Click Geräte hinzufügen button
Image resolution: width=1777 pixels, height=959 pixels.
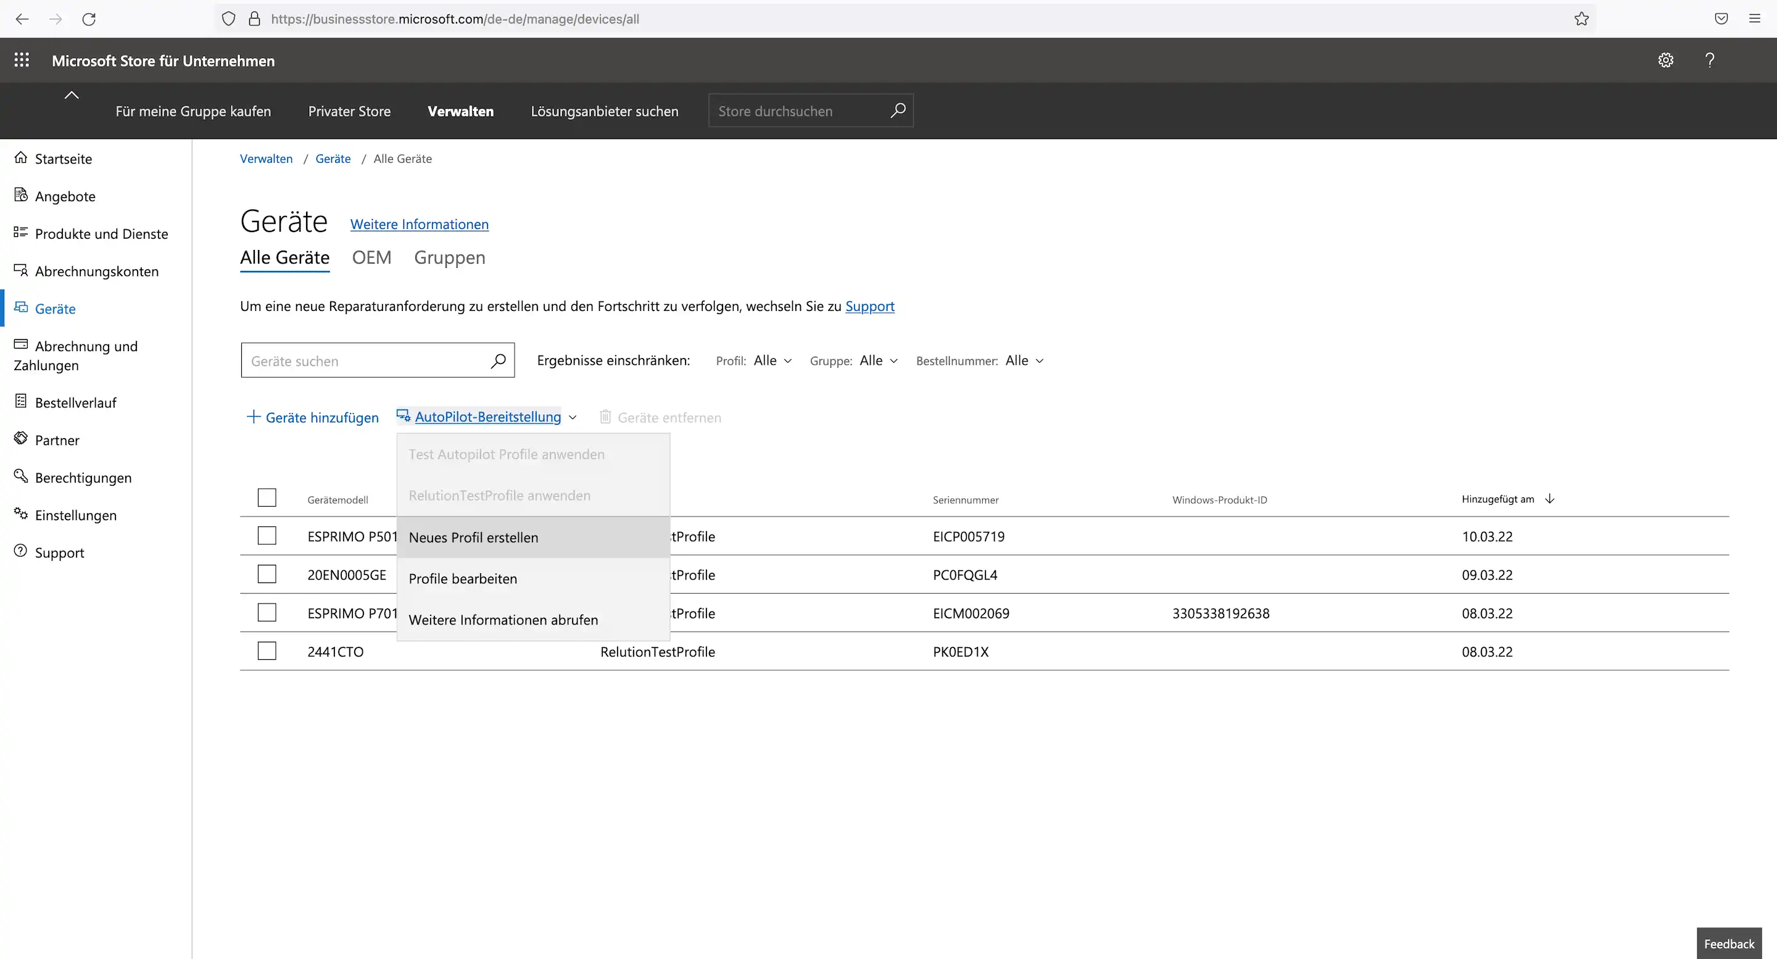pyautogui.click(x=312, y=417)
